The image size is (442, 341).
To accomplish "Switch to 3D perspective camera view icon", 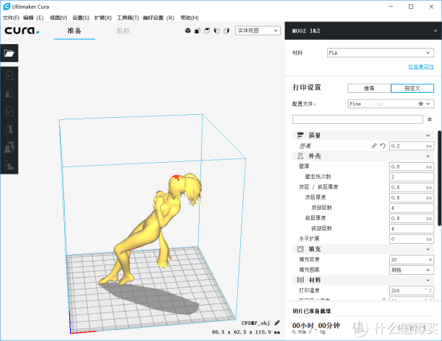I will [x=188, y=31].
